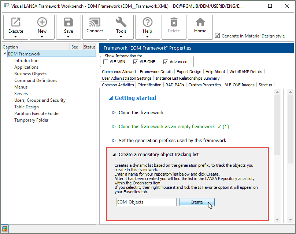
Task: Click the Getting started heading text
Action: tap(135, 98)
